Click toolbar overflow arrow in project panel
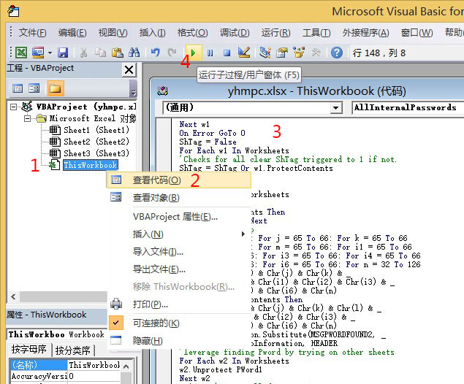This screenshot has height=384, width=464. click(134, 88)
